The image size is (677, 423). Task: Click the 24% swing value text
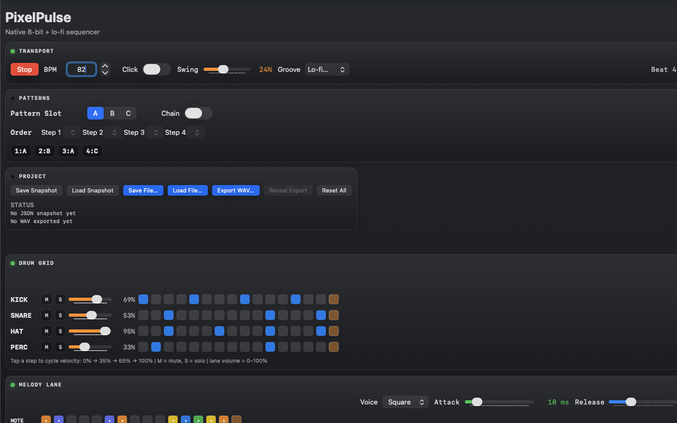click(266, 69)
